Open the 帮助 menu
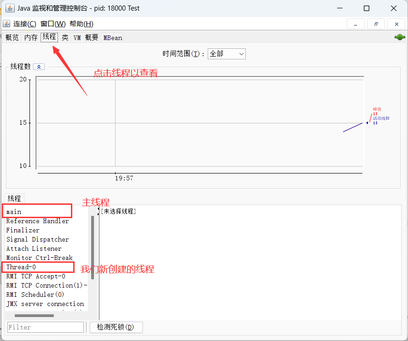This screenshot has width=408, height=341. pos(82,24)
